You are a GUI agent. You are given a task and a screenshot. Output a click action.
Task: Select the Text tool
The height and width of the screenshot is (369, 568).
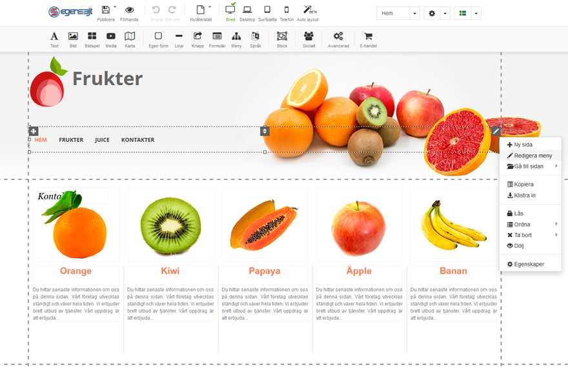coord(54,39)
